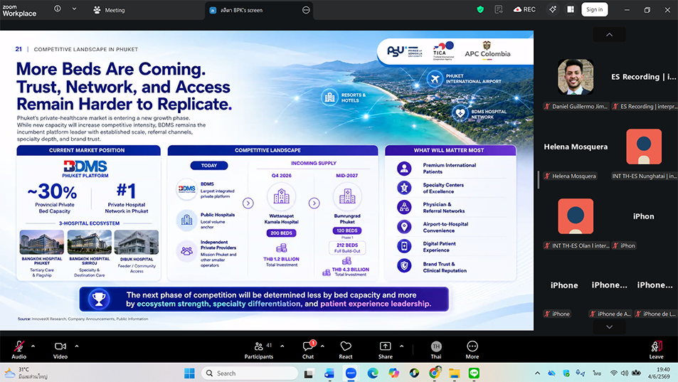Open more options on BPK's screen tab
This screenshot has height=382, width=678.
click(x=306, y=10)
